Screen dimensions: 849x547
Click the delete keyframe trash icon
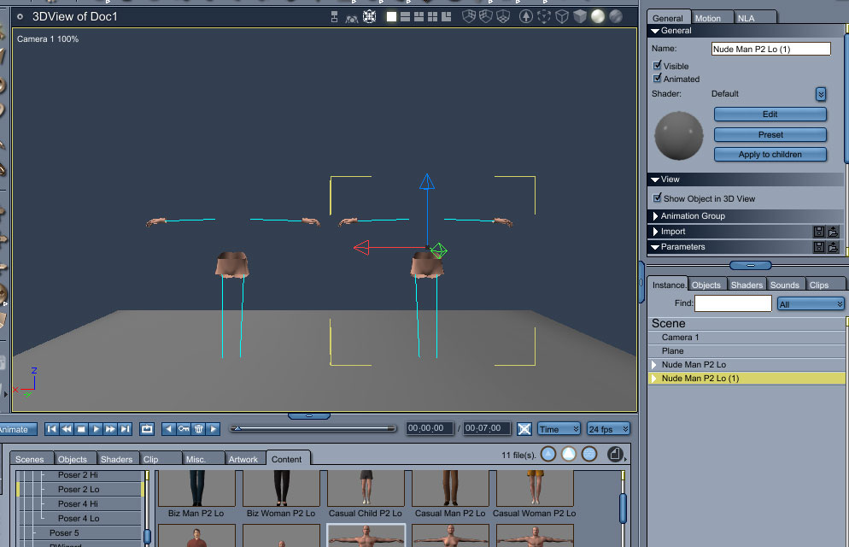click(198, 429)
